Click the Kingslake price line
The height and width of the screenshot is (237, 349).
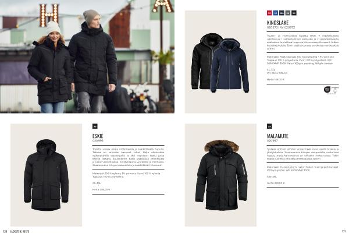click(x=276, y=79)
